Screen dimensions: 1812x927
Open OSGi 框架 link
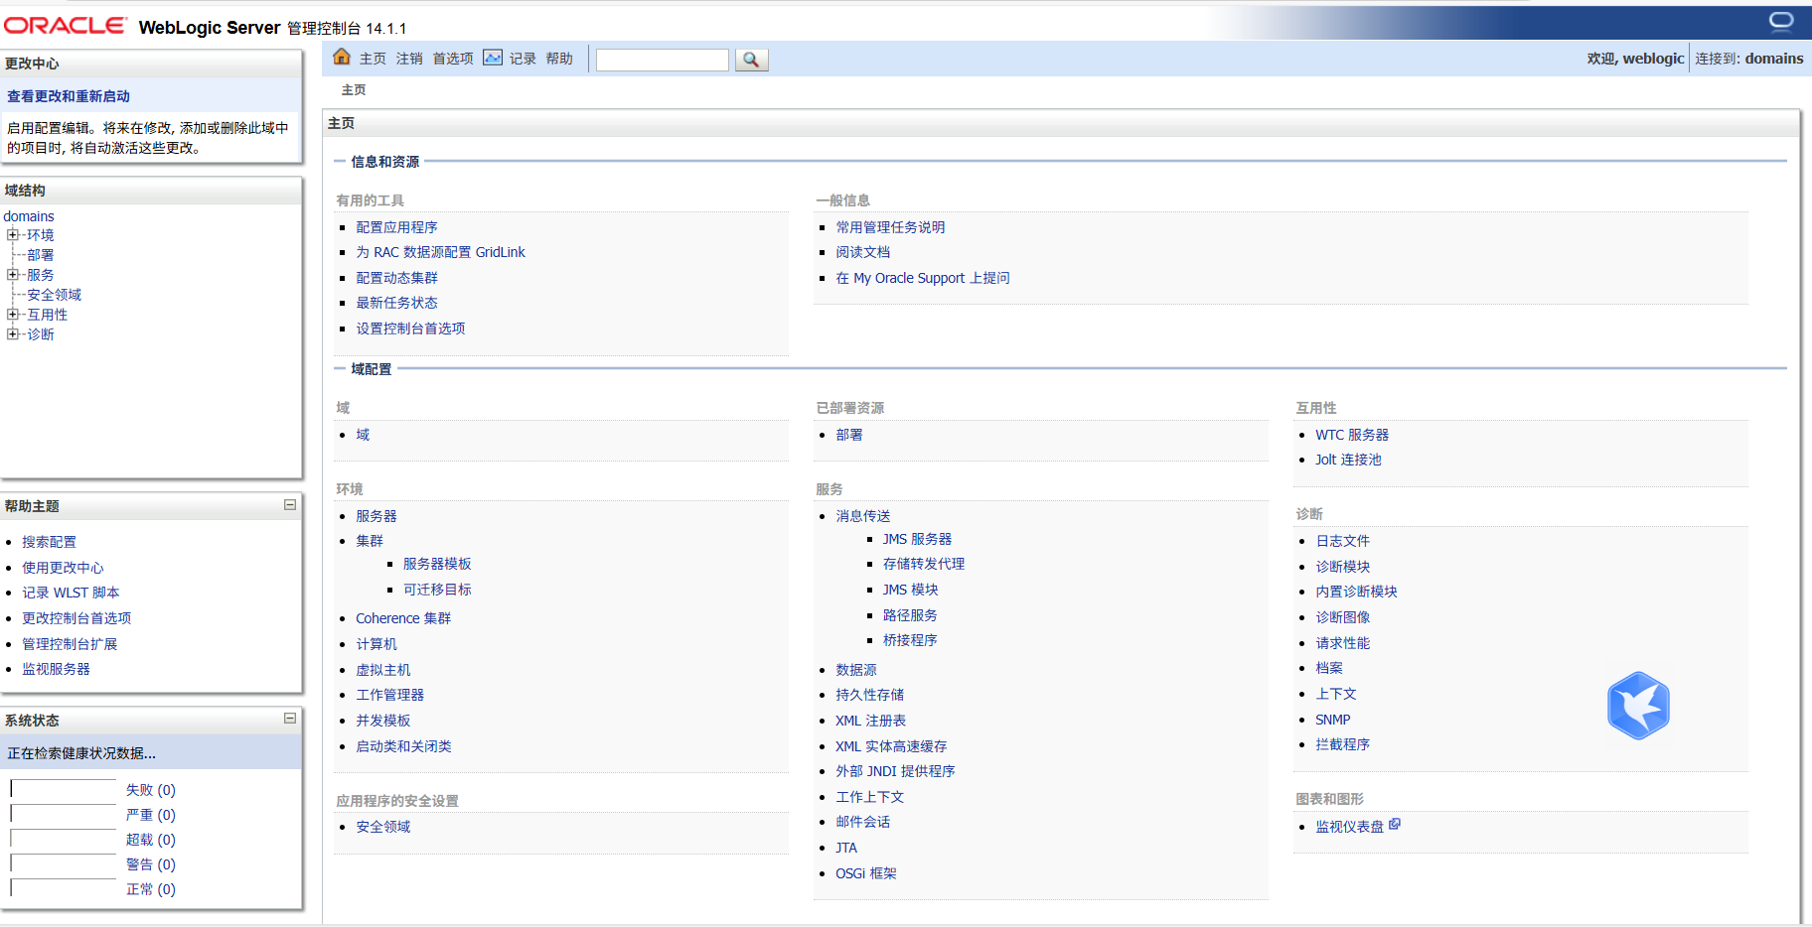(866, 873)
